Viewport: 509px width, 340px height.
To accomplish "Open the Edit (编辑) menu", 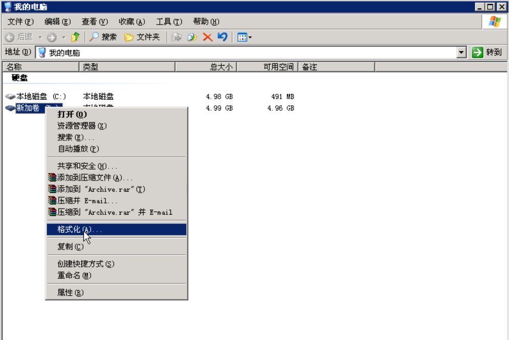I will [57, 21].
